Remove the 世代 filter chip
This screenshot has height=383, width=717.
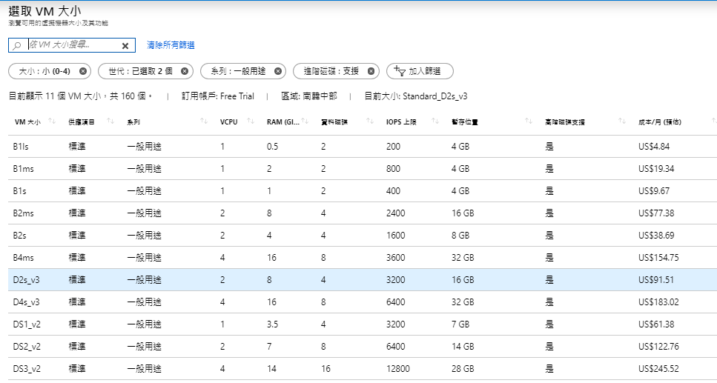(185, 71)
